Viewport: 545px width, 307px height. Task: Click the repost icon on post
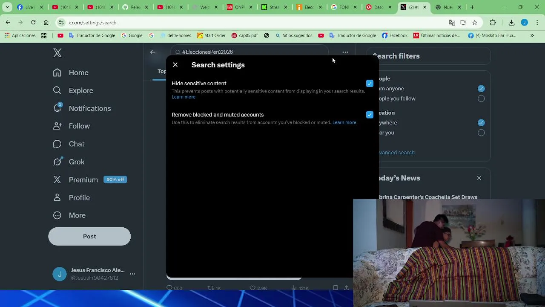click(210, 288)
